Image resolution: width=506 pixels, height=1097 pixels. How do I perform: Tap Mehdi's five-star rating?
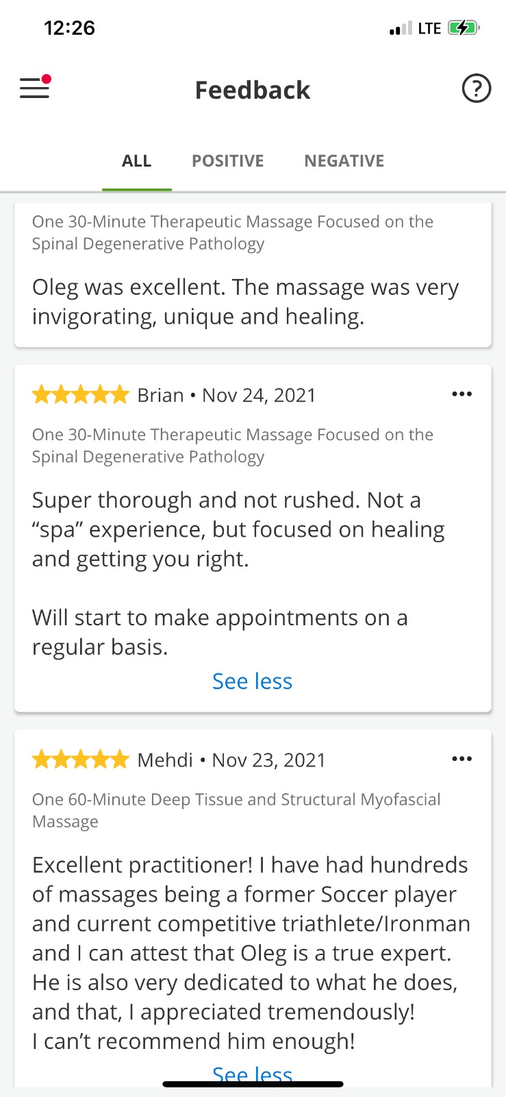(81, 760)
